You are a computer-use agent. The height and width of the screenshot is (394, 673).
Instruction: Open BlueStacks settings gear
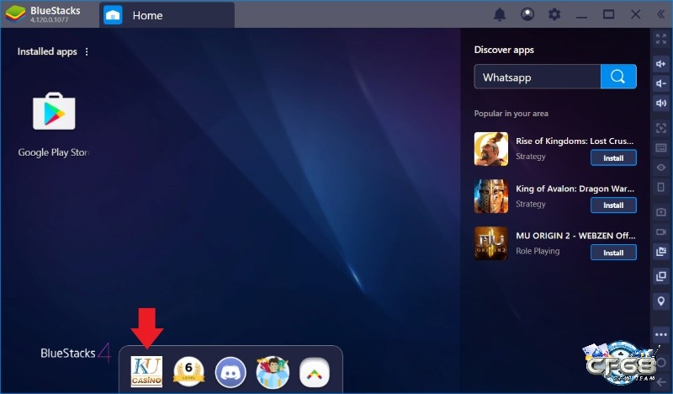554,14
